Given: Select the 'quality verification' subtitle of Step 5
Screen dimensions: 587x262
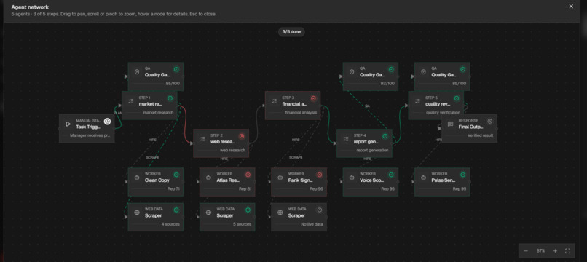Looking at the screenshot, I should pos(443,112).
